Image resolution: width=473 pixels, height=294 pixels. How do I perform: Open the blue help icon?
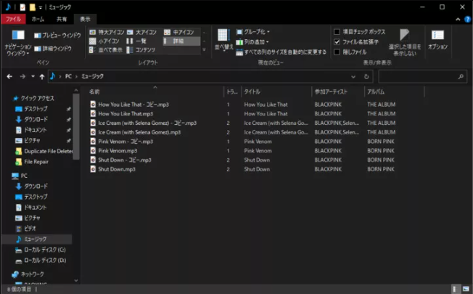point(467,20)
